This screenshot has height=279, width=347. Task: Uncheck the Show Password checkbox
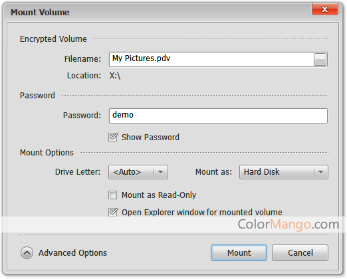(113, 138)
